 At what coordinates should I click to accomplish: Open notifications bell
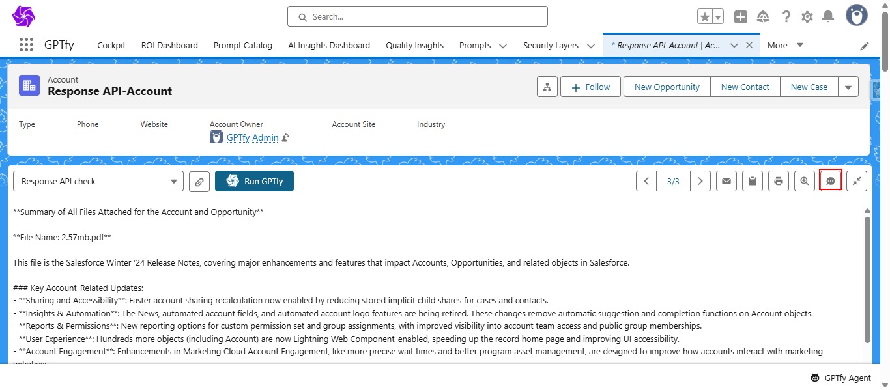tap(828, 17)
